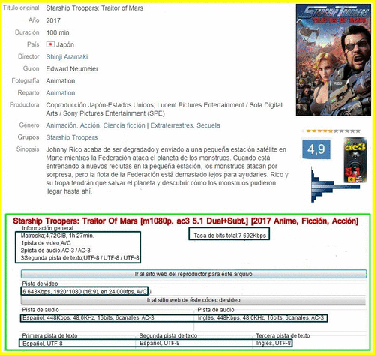375x355 pixels.
Task: Open the Ciencia ficción genre link
Action: tap(124, 125)
